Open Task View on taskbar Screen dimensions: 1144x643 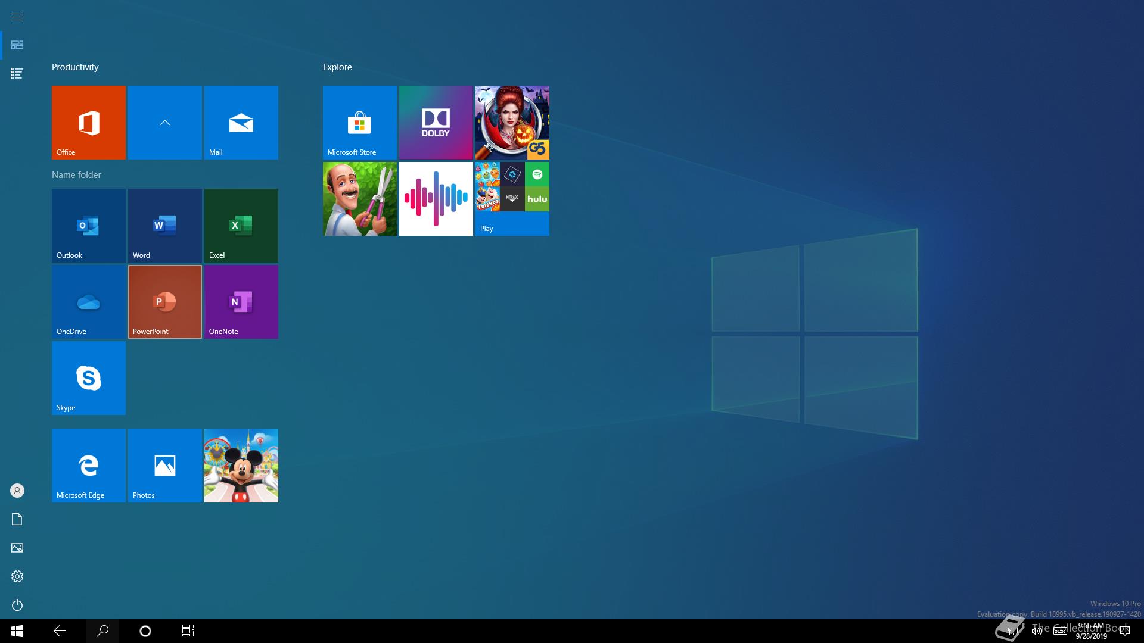click(188, 631)
